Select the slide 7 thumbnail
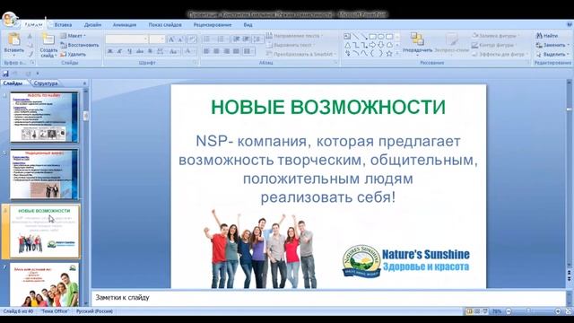574x323 pixels. coord(44,284)
